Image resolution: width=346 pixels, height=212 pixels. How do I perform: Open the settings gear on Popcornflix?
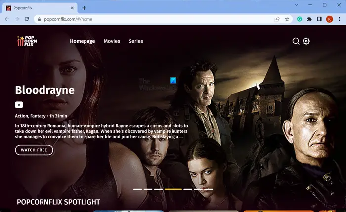point(306,41)
